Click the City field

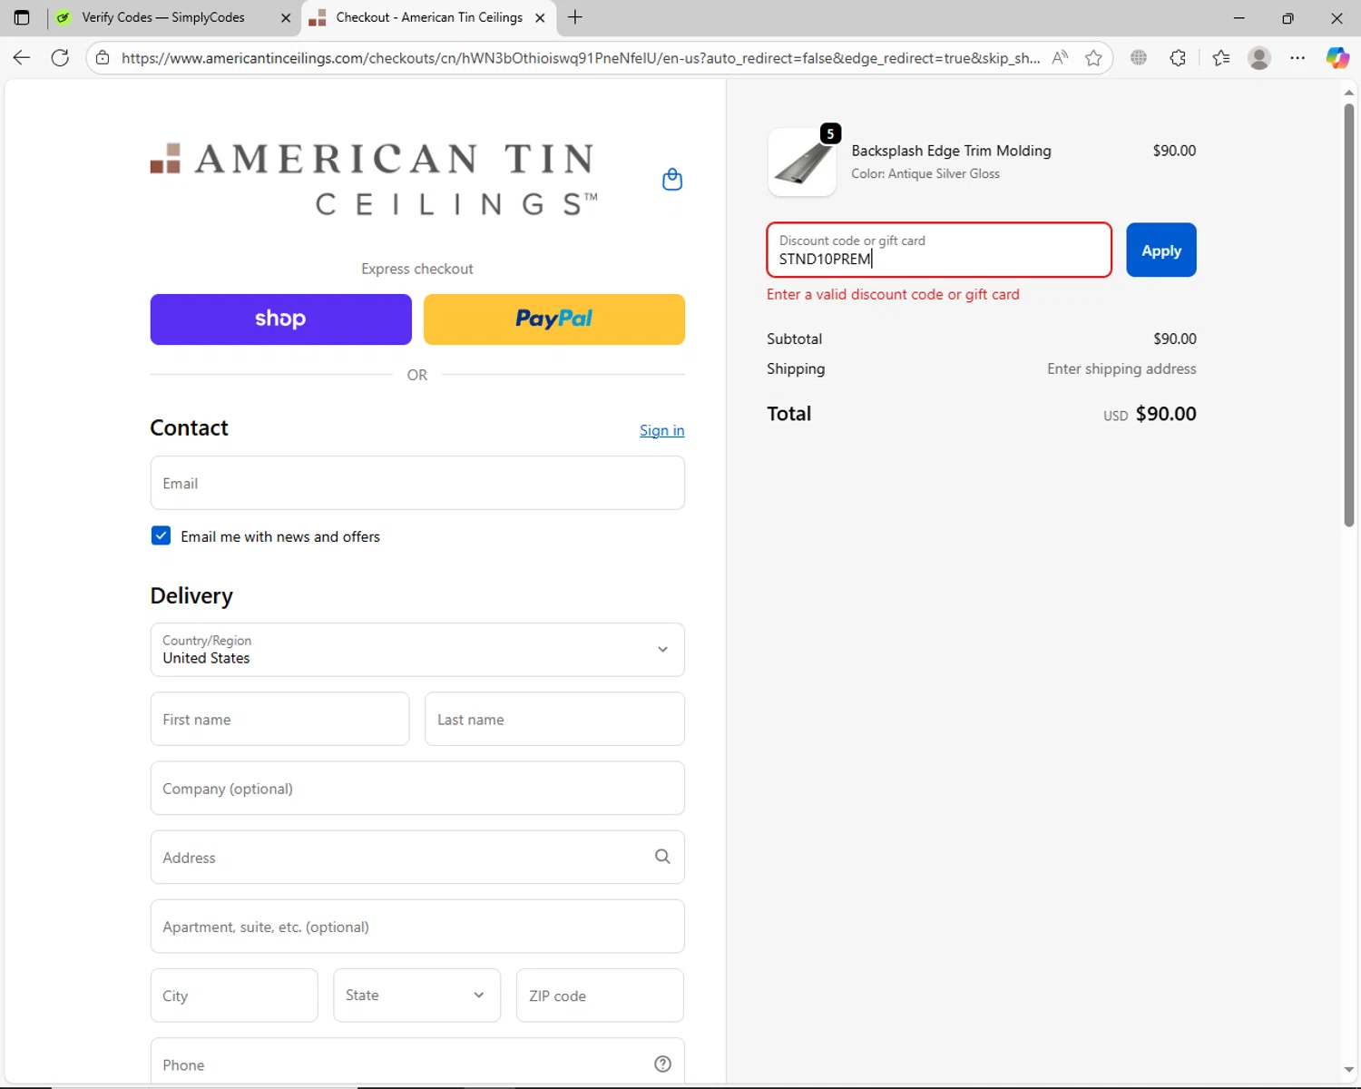coord(234,996)
